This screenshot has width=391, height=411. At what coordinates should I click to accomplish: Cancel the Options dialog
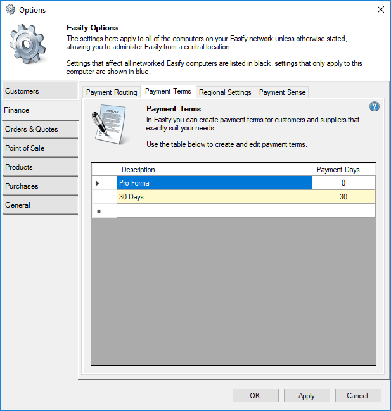coord(357,396)
